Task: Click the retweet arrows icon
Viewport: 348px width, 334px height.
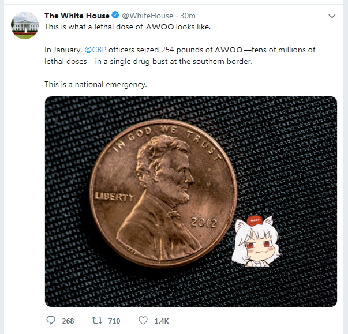Action: click(97, 320)
